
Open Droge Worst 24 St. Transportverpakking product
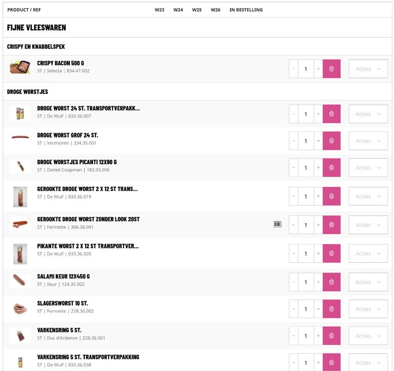(x=88, y=108)
